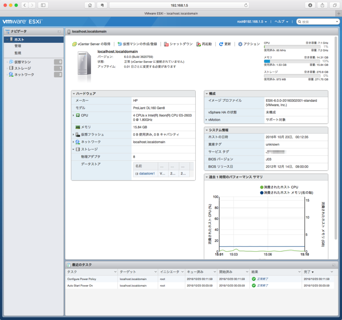Expand the CPU hardware row
This screenshot has height=320, width=342.
[x=74, y=115]
